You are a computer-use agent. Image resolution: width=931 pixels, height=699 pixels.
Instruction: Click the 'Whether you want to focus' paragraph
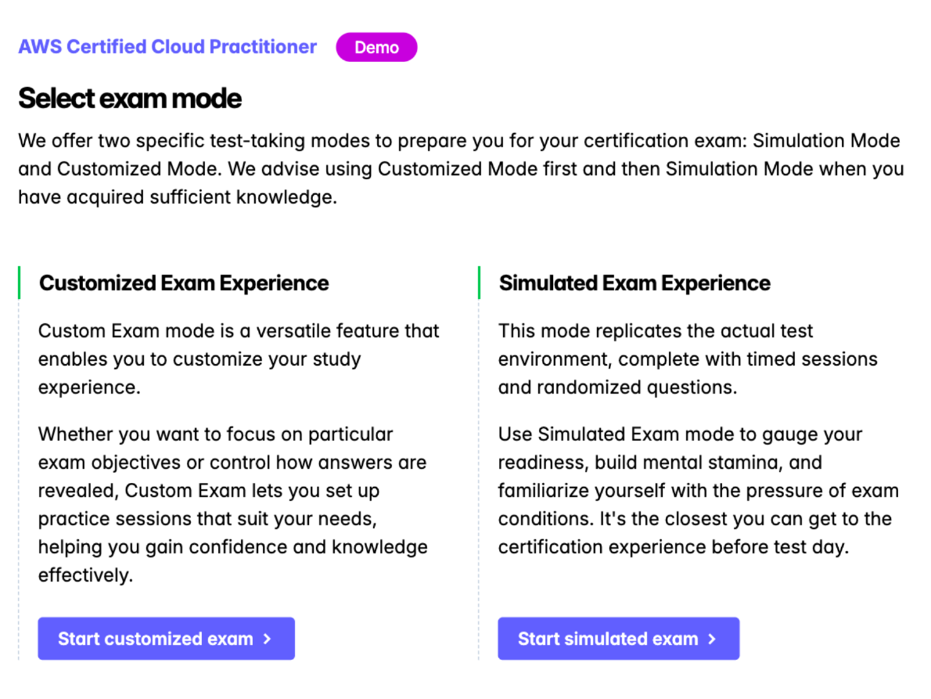(x=233, y=504)
